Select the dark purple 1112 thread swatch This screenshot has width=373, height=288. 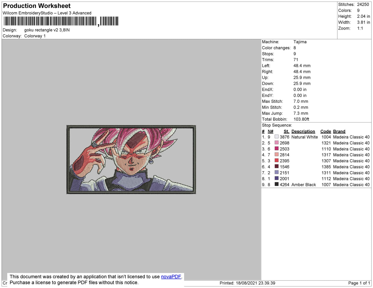coord(276,178)
